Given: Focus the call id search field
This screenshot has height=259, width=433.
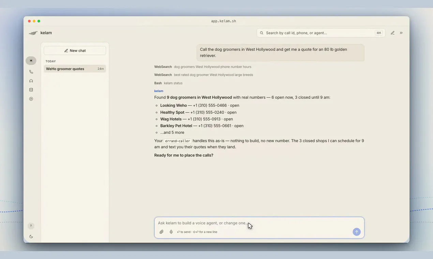Looking at the screenshot, I should [321, 33].
